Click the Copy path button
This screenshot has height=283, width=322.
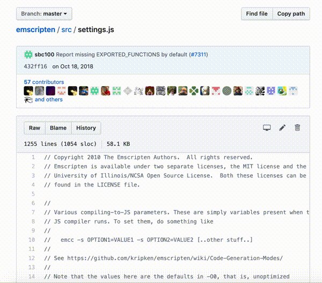pyautogui.click(x=291, y=14)
